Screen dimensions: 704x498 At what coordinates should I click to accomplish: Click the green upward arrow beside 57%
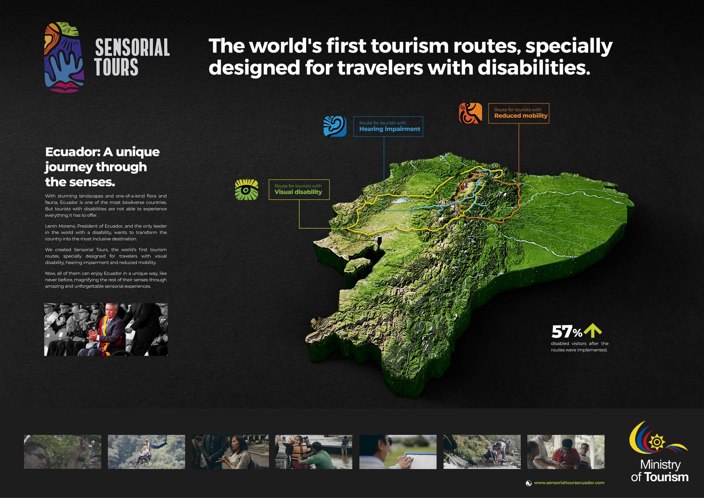(x=593, y=330)
